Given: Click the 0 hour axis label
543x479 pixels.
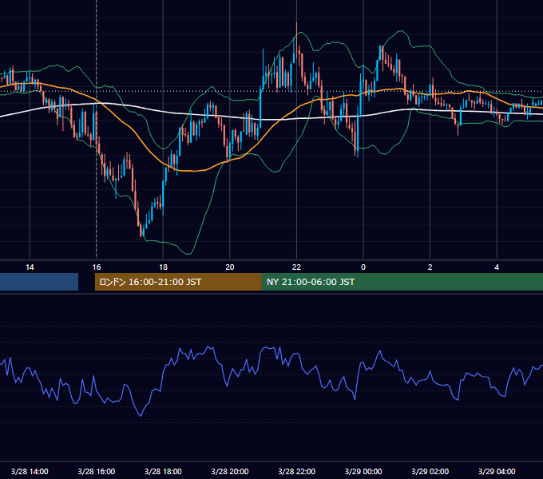Looking at the screenshot, I should 363,267.
